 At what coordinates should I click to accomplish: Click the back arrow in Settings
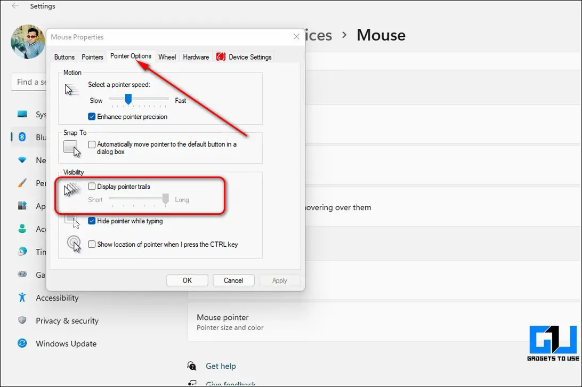(15, 6)
